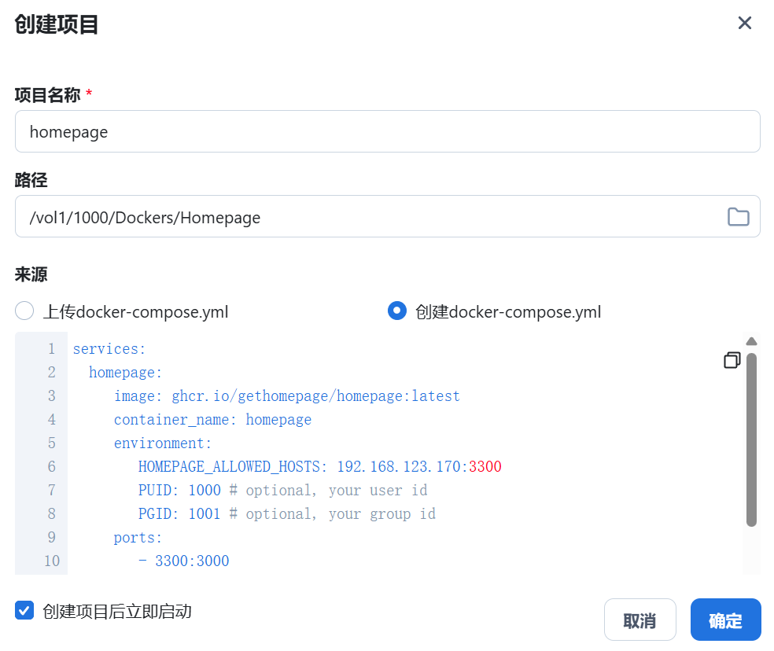The image size is (774, 651).
Task: Open the folder browser icon in 路径 field
Action: [738, 217]
